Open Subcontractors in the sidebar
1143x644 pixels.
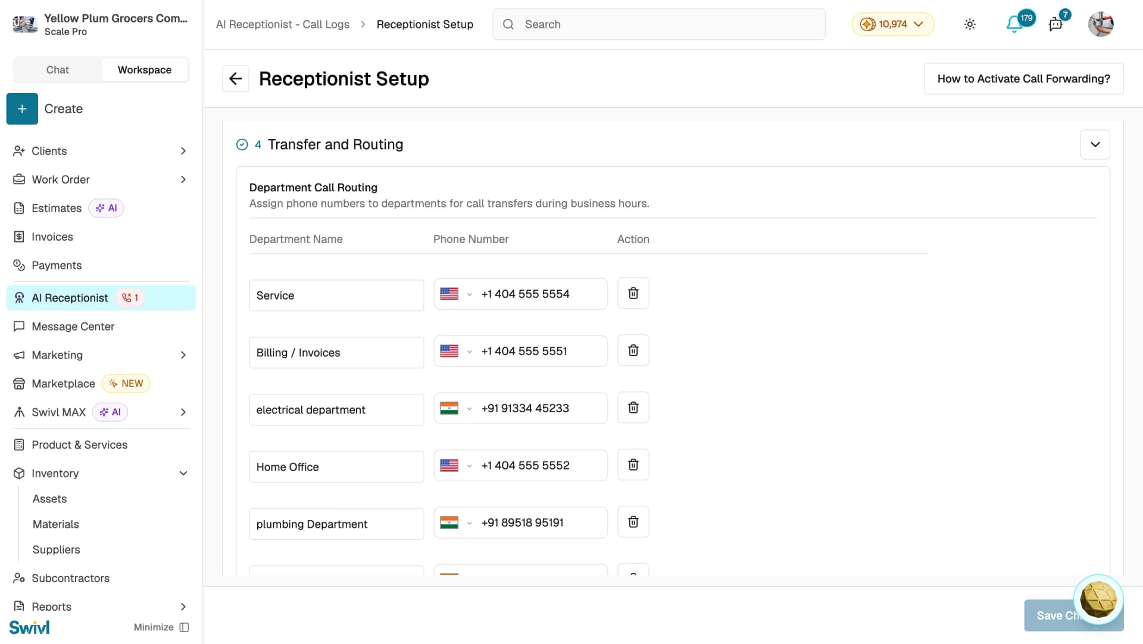pyautogui.click(x=101, y=578)
